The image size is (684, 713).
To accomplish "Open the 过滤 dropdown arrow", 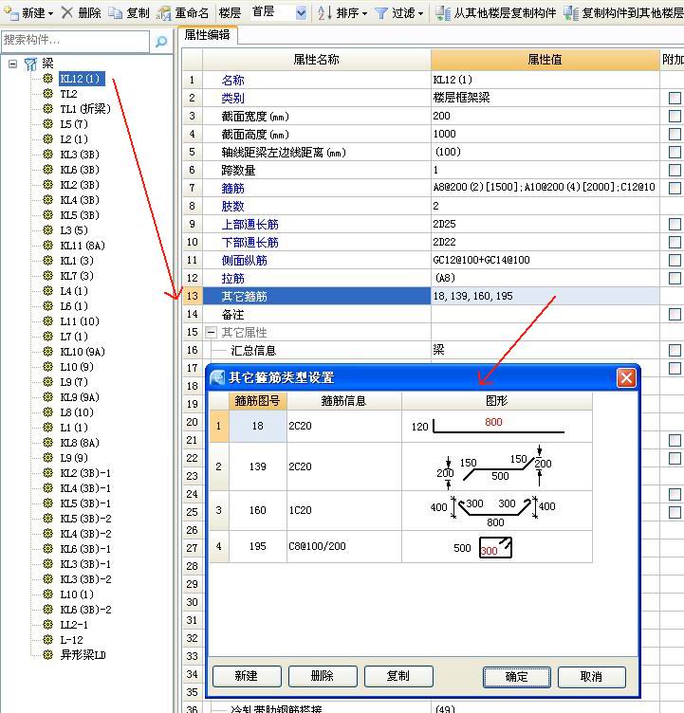I will click(420, 14).
